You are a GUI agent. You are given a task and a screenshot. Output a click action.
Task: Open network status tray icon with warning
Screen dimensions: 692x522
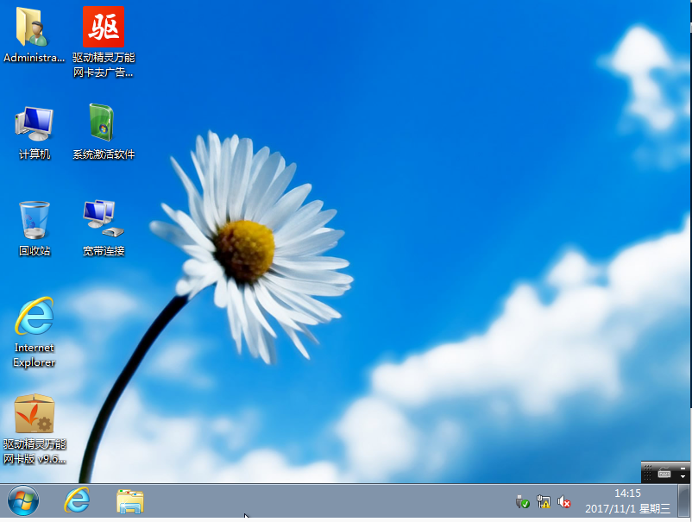[544, 501]
